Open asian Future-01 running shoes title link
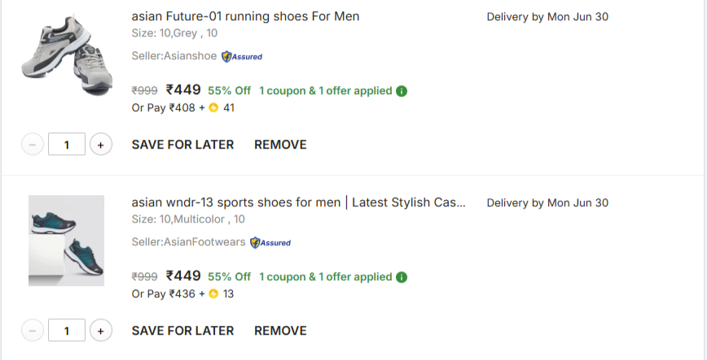The image size is (707, 360). pos(245,16)
